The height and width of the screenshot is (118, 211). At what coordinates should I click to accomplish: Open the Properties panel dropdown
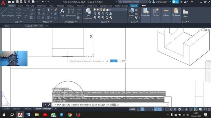coord(146,22)
